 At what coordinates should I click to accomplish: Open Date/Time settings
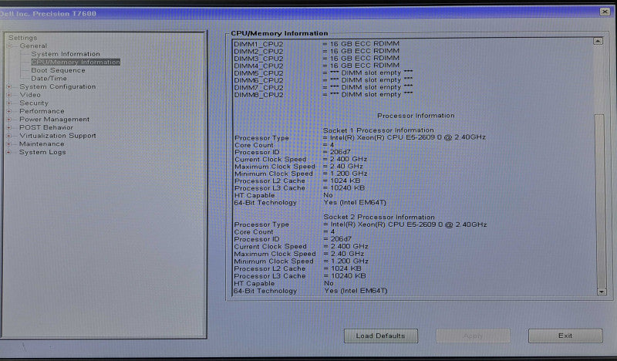pos(49,79)
